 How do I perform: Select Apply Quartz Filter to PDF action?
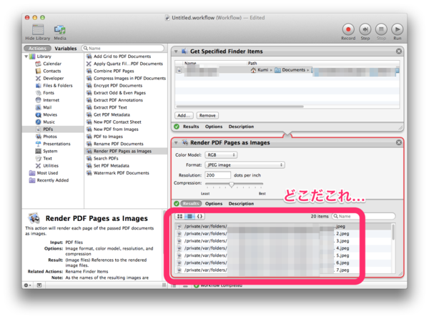[x=128, y=64]
